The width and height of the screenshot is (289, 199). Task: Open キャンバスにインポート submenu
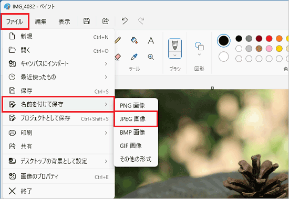click(59, 63)
